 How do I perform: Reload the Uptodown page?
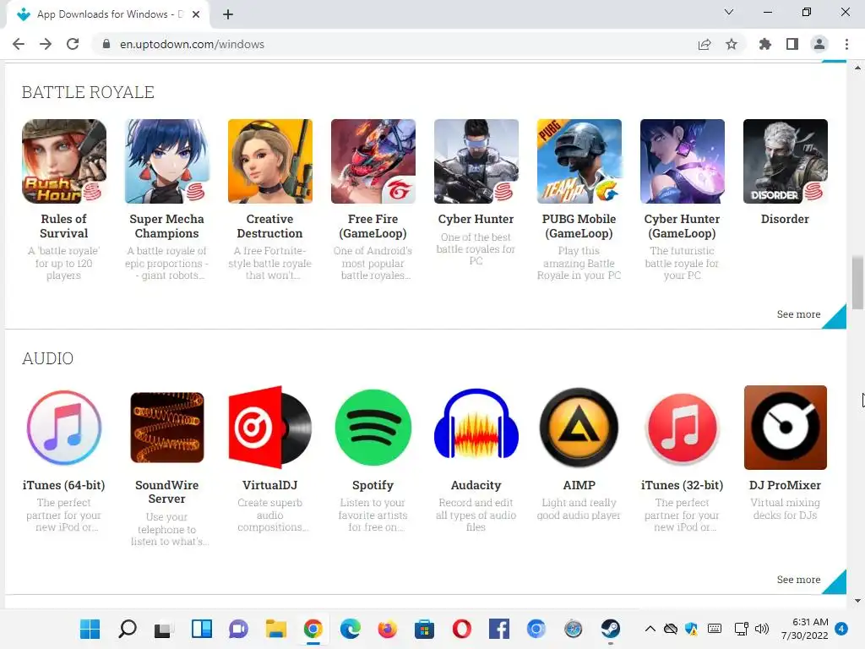click(73, 44)
